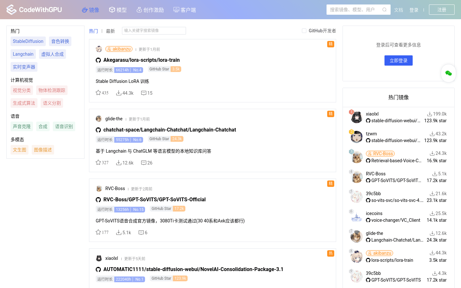Screen dimensions: 461x288
Task: Open the 客户端 nav tab
Action: tap(185, 10)
